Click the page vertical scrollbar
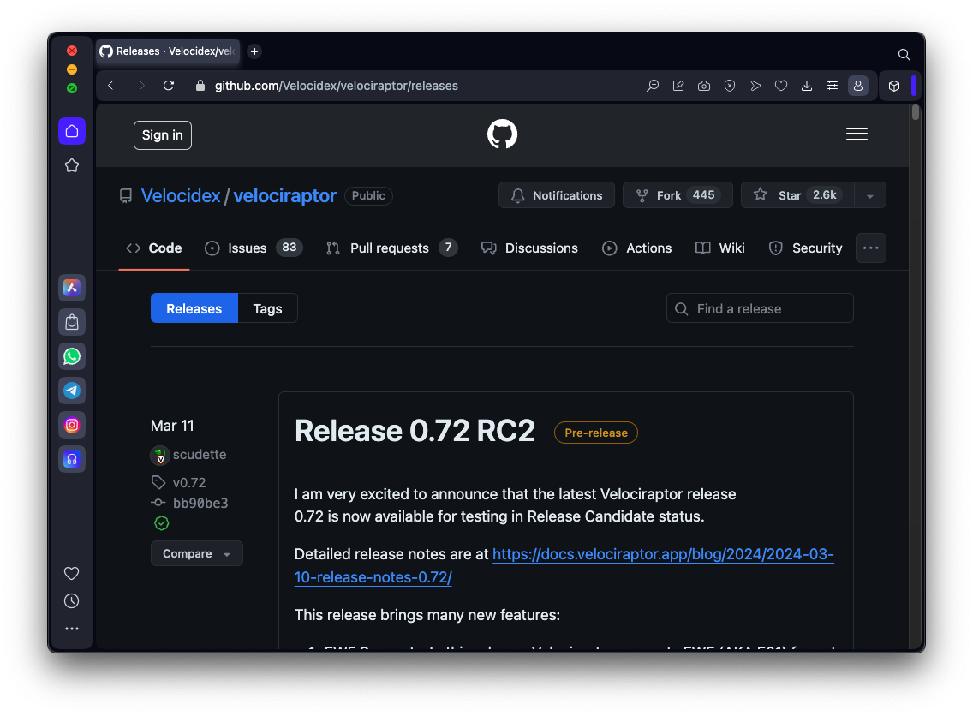This screenshot has height=716, width=973. pyautogui.click(x=916, y=343)
